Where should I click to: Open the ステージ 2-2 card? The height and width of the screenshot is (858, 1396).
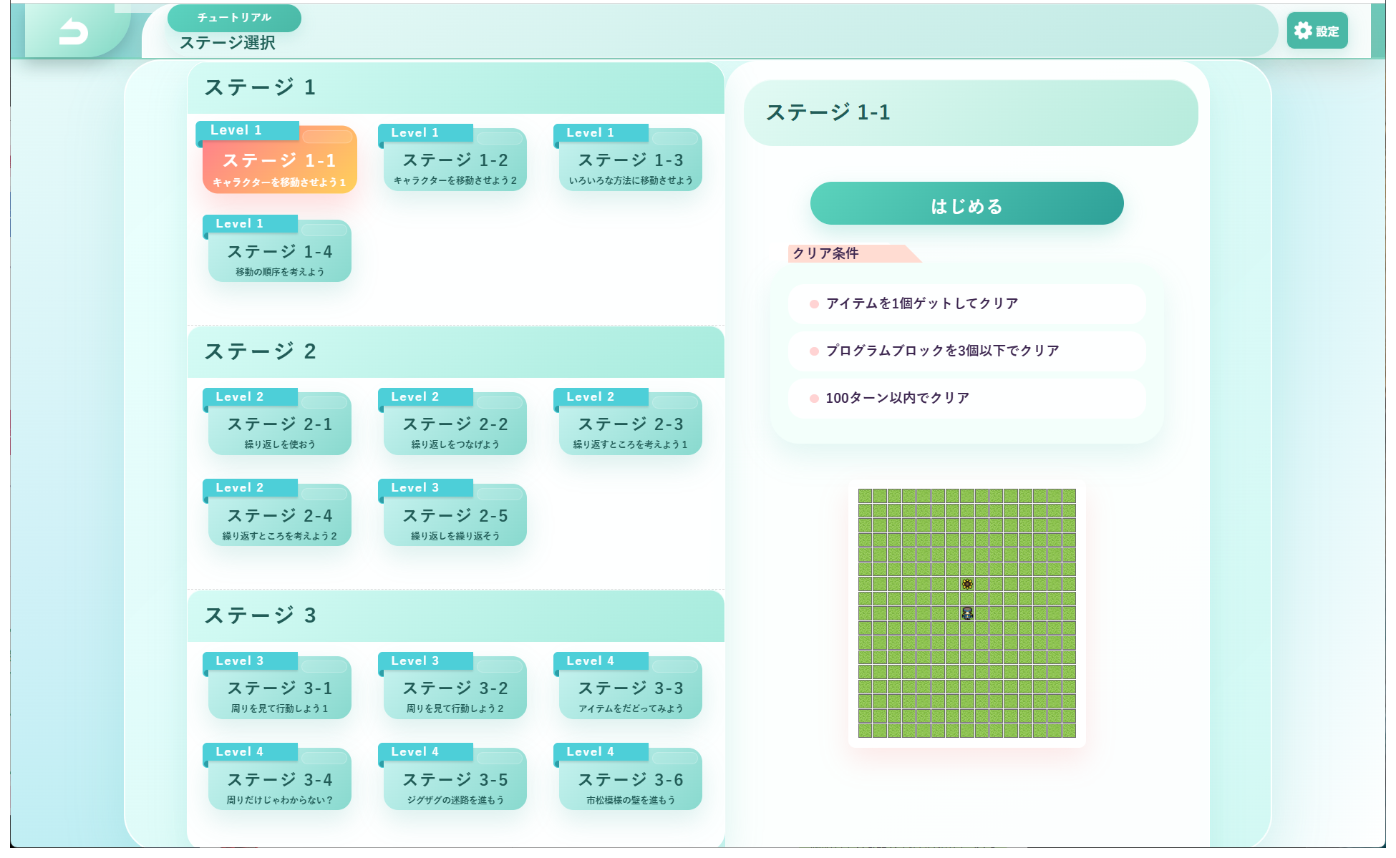455,422
